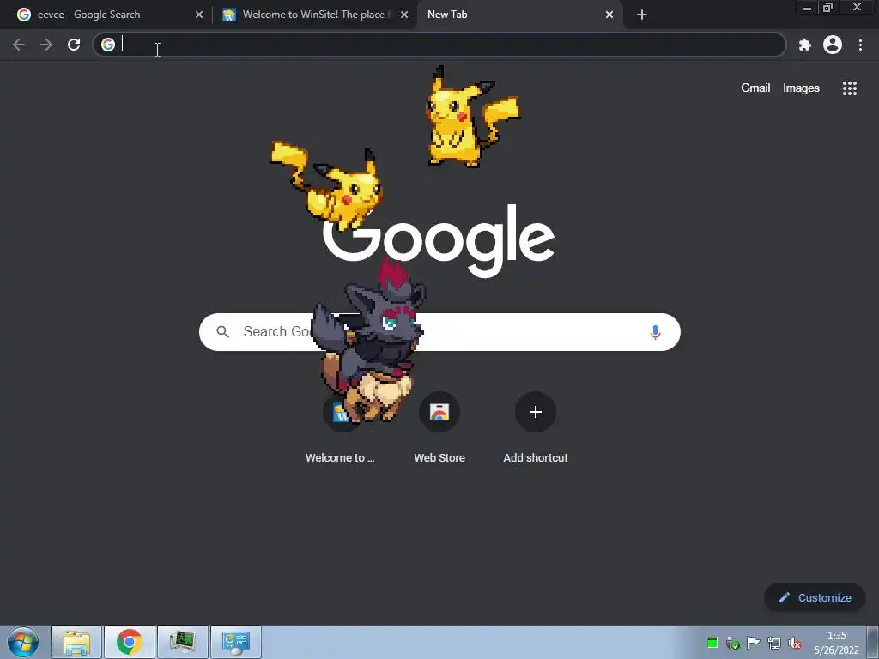Open a new tab with plus button
The height and width of the screenshot is (659, 879).
click(642, 15)
